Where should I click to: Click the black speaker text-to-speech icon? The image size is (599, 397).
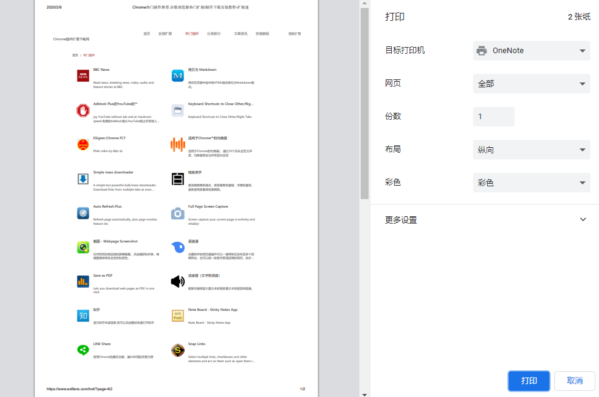point(178,282)
